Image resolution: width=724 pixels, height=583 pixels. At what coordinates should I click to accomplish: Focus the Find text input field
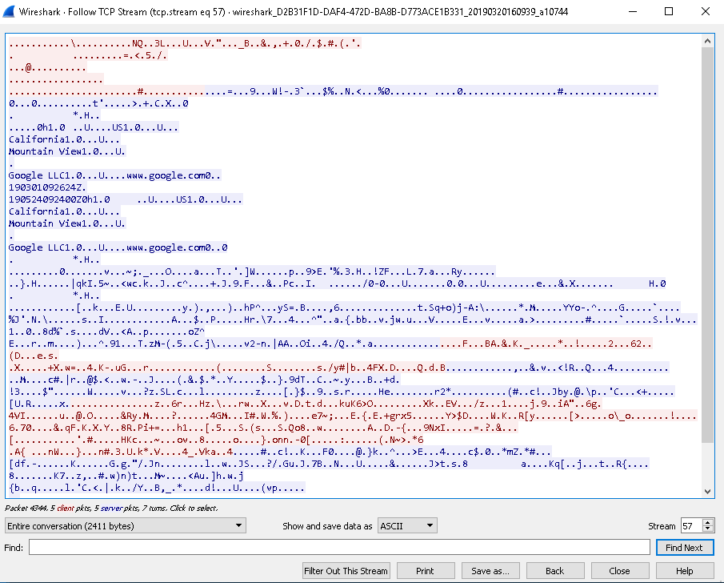pyautogui.click(x=339, y=548)
